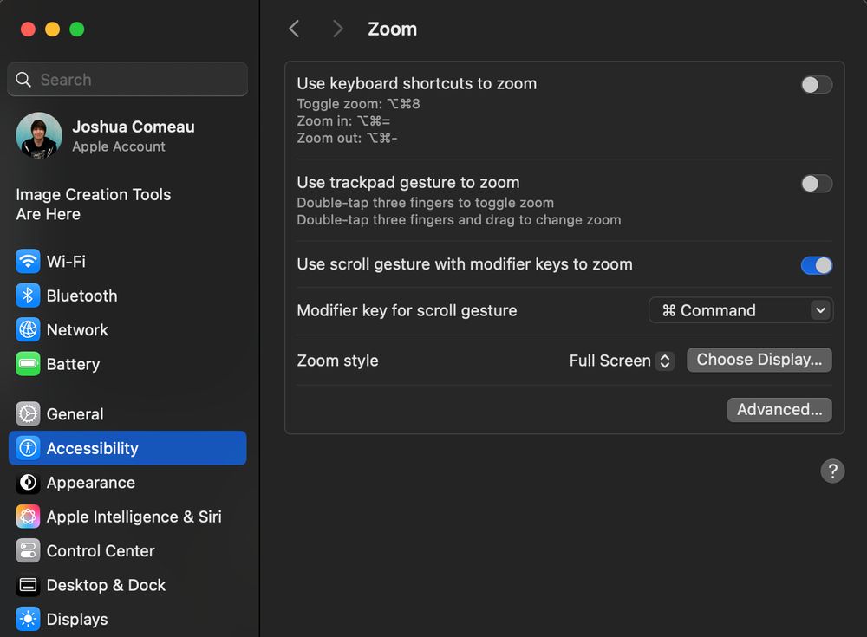Open help with the question mark button

[832, 471]
